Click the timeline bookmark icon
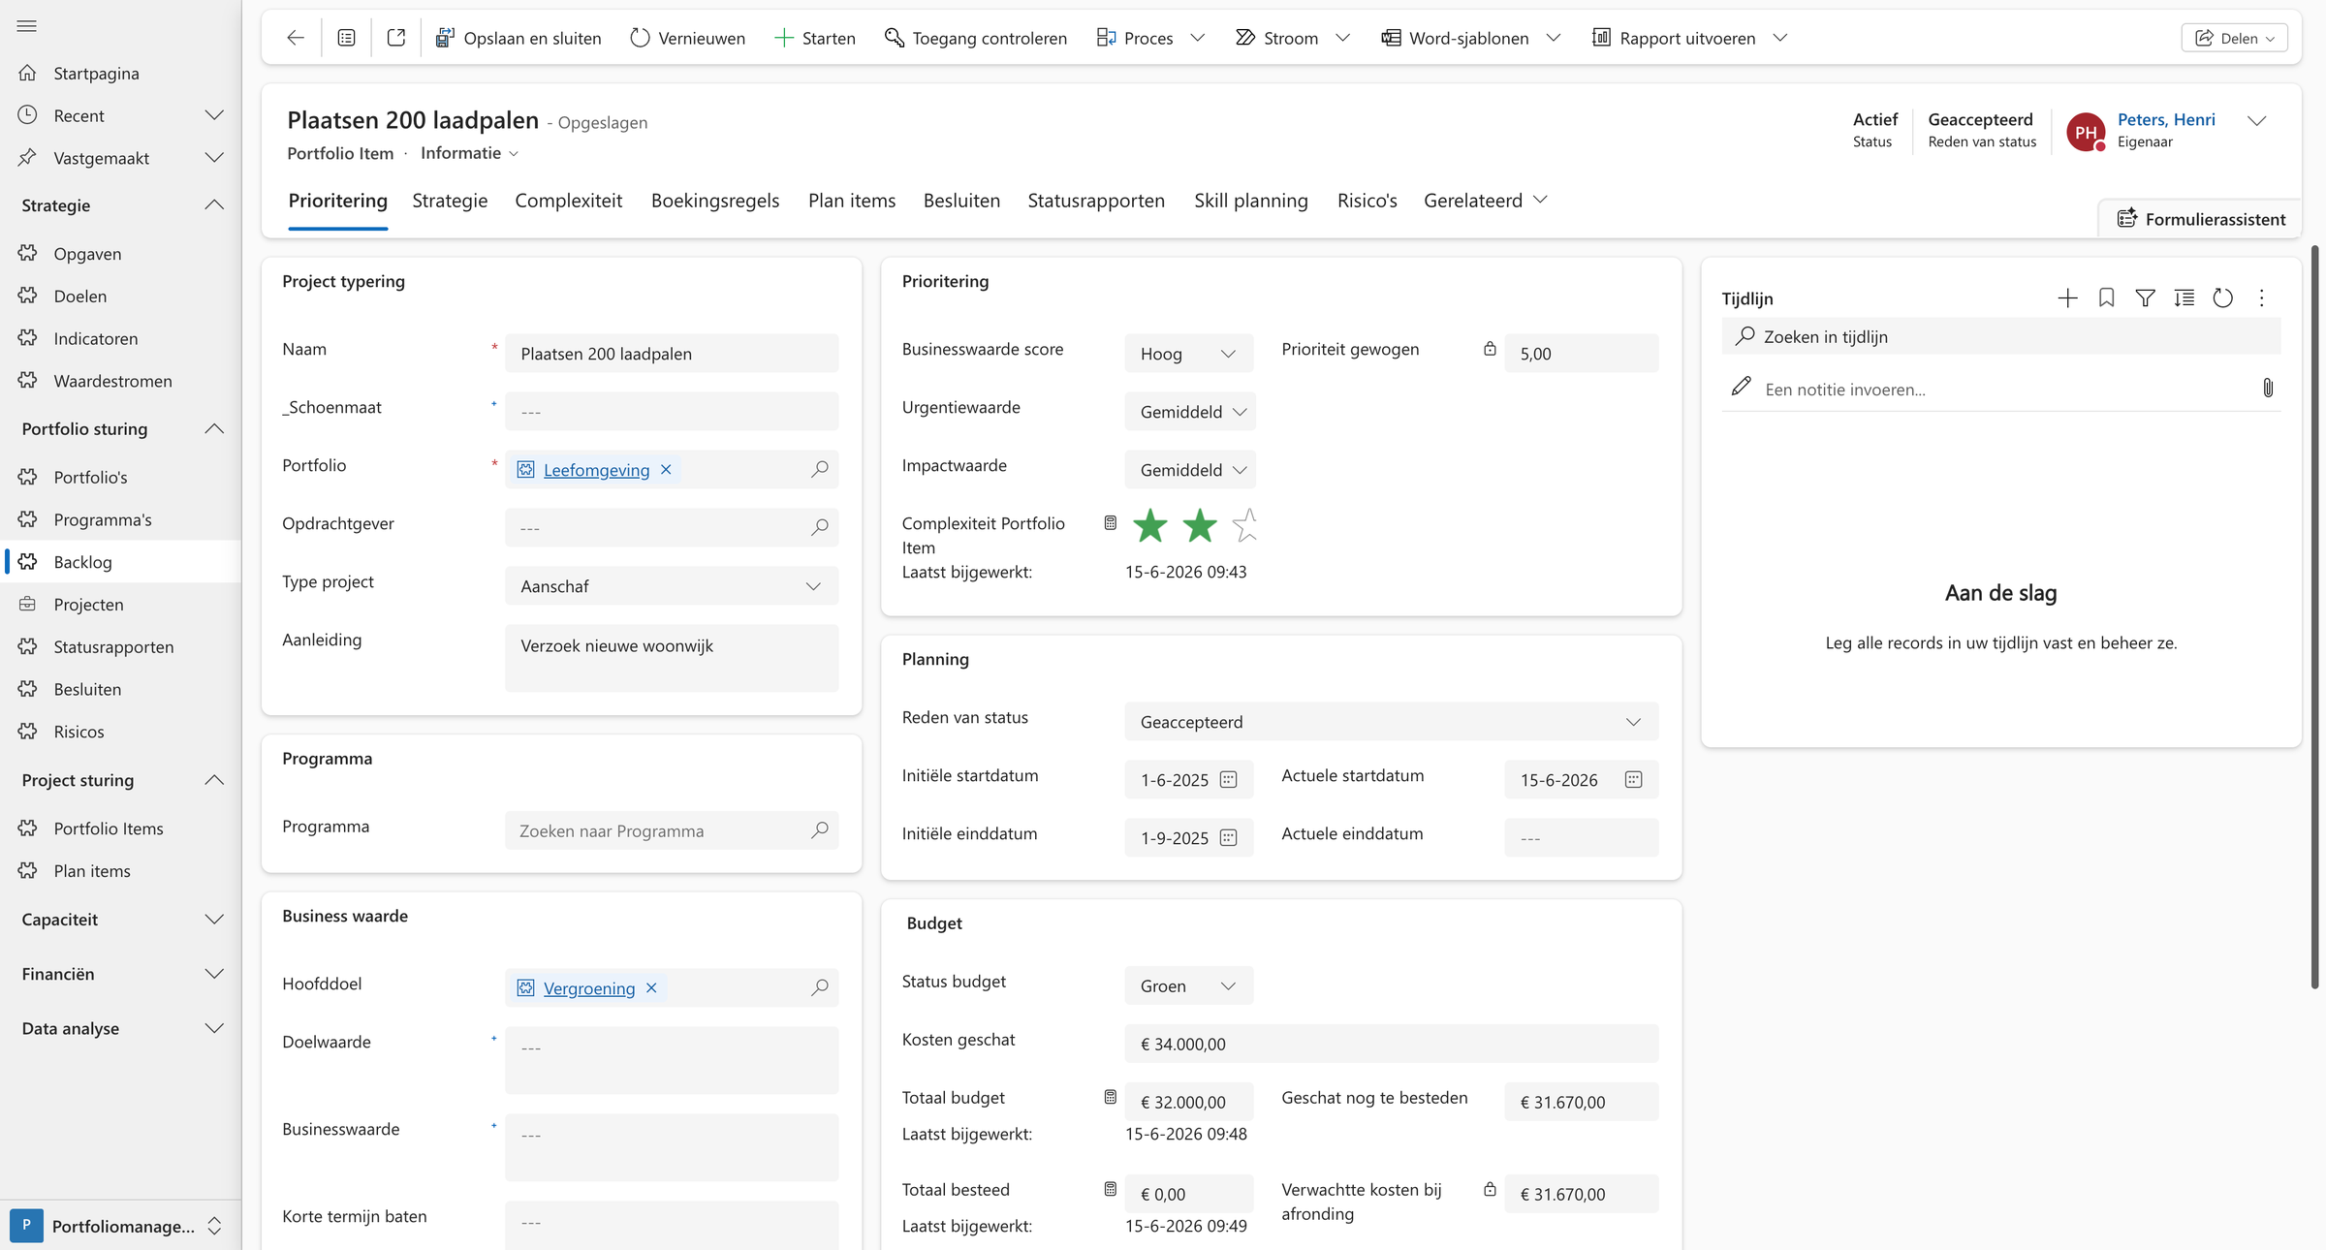This screenshot has width=2326, height=1250. tap(2106, 298)
